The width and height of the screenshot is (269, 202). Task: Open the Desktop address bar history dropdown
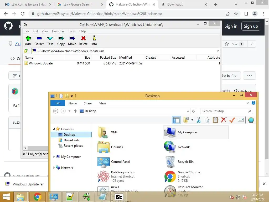click(x=188, y=111)
